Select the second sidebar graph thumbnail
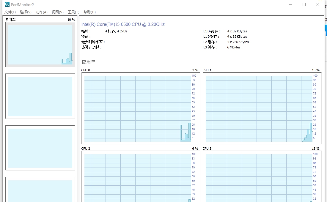Image resolution: width=327 pixels, height=202 pixels. (40, 96)
